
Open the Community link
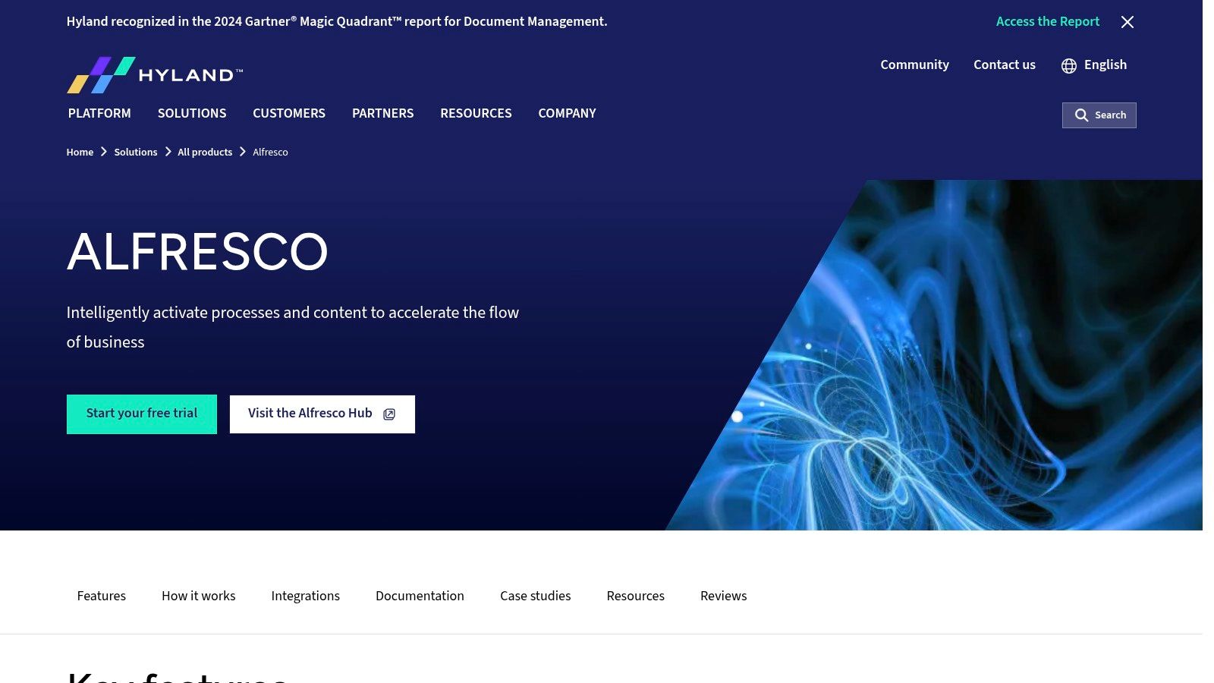pyautogui.click(x=914, y=65)
